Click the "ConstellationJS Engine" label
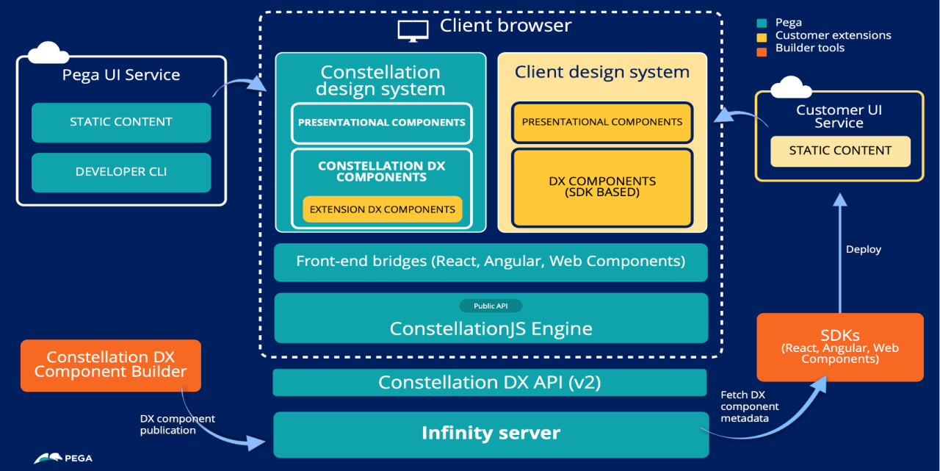This screenshot has width=940, height=471. [491, 328]
